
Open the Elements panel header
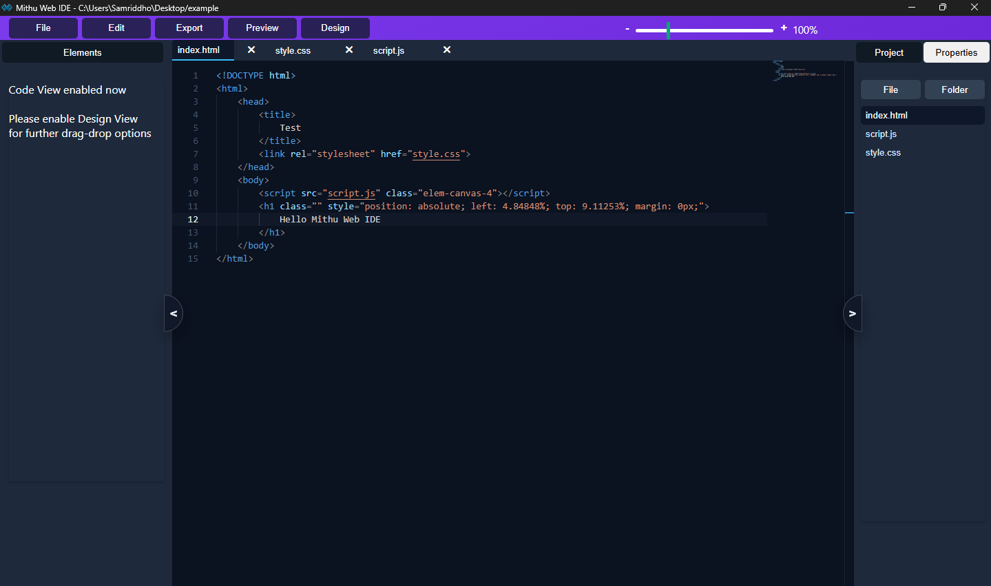pos(83,52)
